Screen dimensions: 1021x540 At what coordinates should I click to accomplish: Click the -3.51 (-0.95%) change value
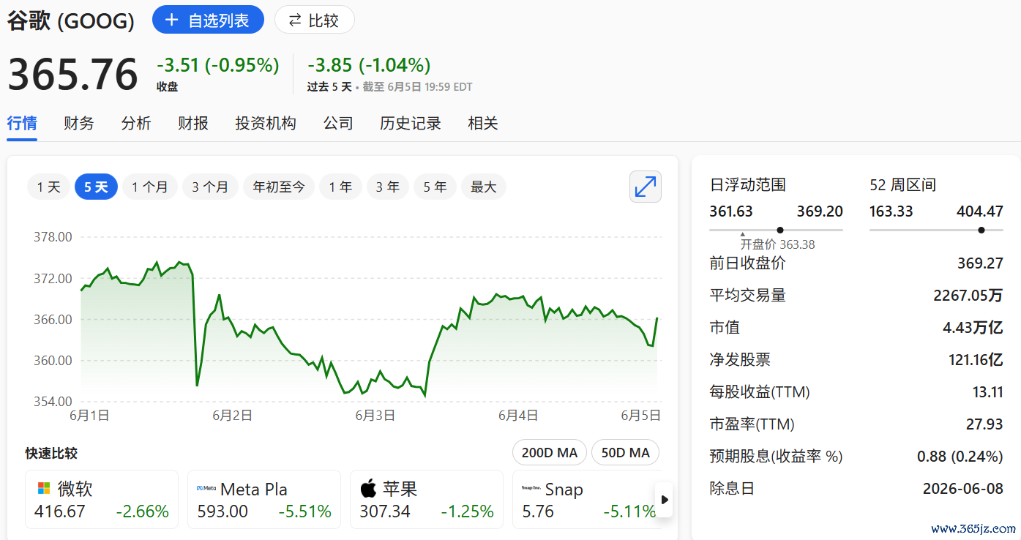click(218, 65)
